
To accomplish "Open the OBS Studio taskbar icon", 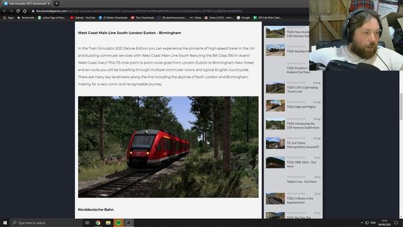I will [x=128, y=223].
